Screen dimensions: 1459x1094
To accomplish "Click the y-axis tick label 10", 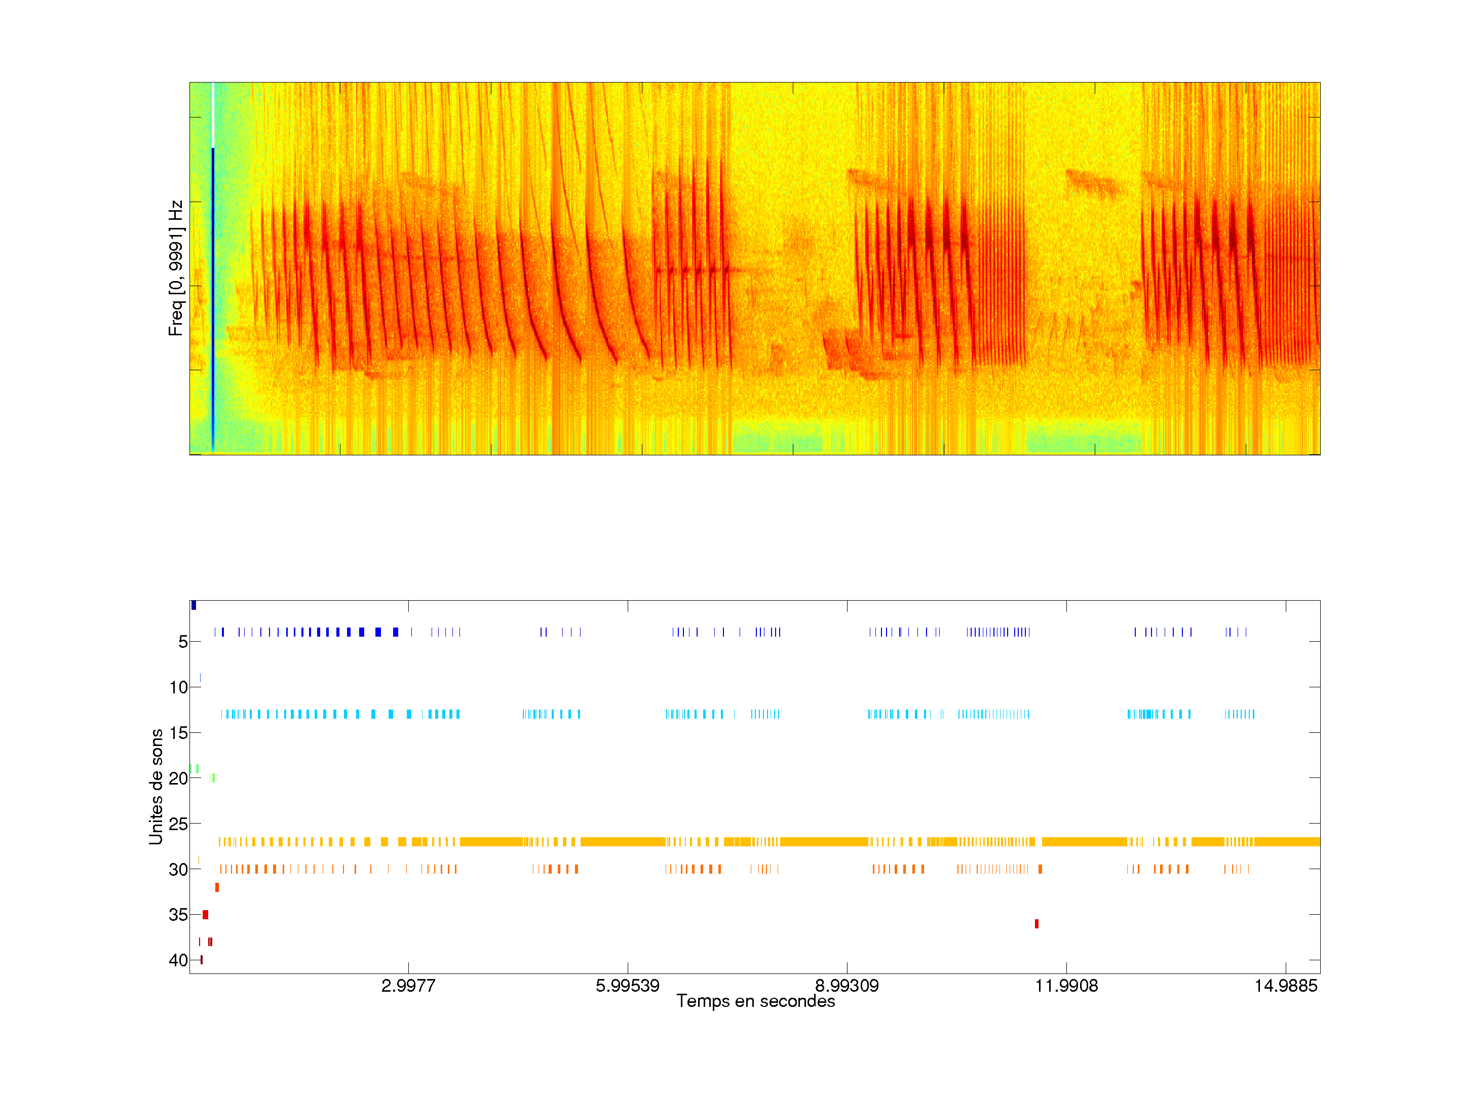I will [178, 687].
